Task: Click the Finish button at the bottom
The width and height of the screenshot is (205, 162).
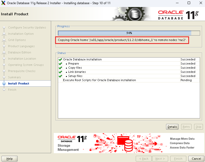Action: [178, 159]
